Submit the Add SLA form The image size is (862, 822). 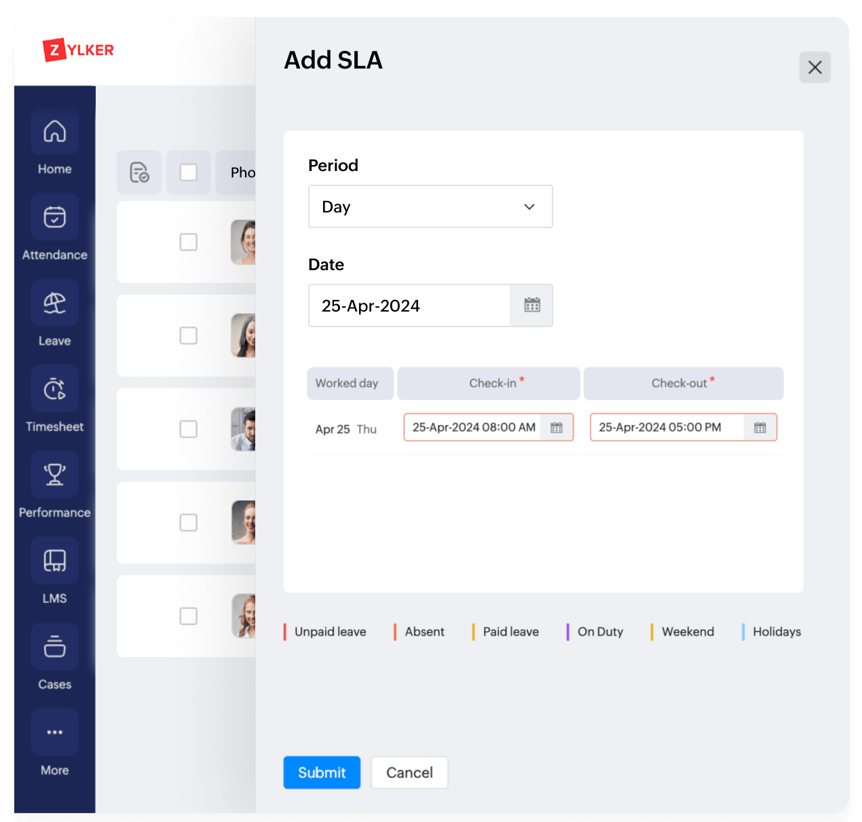tap(322, 772)
